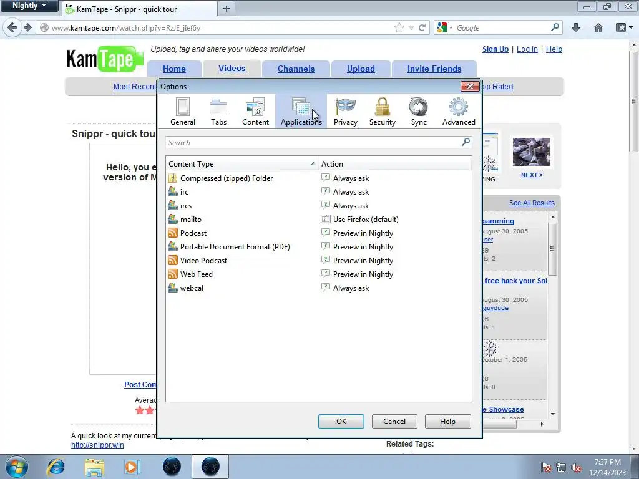Sort by the Content Type column

click(241, 164)
